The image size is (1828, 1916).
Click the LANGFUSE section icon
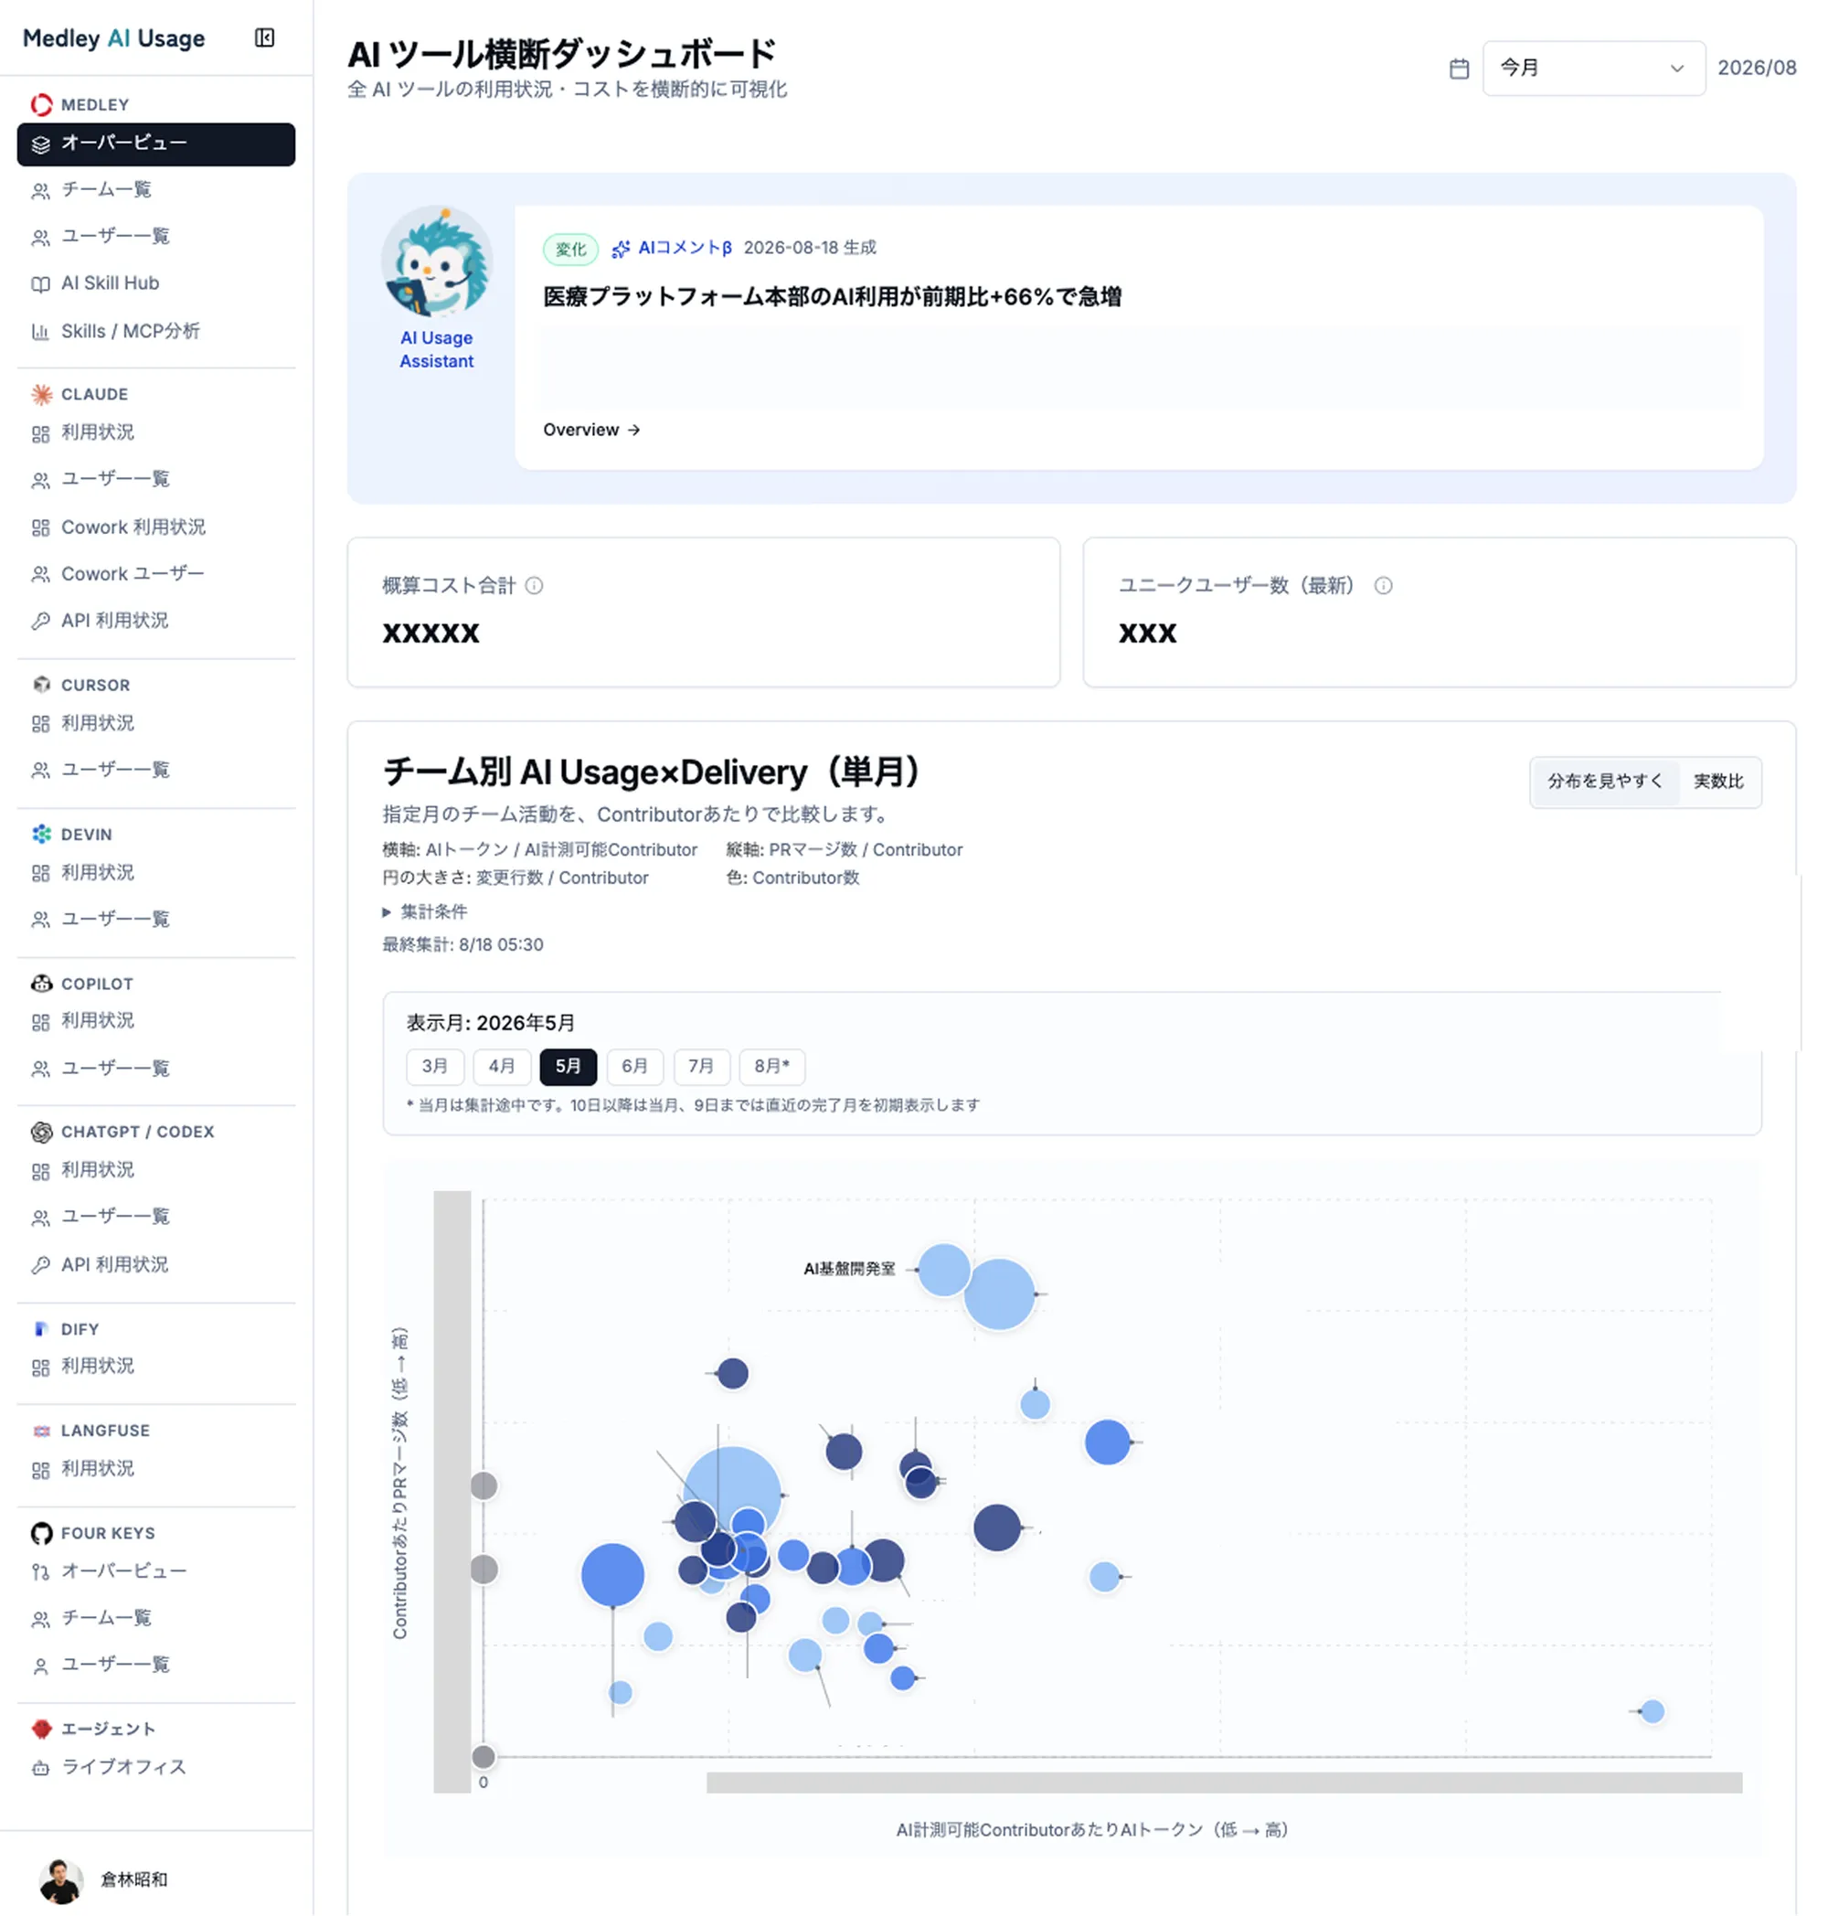(x=41, y=1430)
